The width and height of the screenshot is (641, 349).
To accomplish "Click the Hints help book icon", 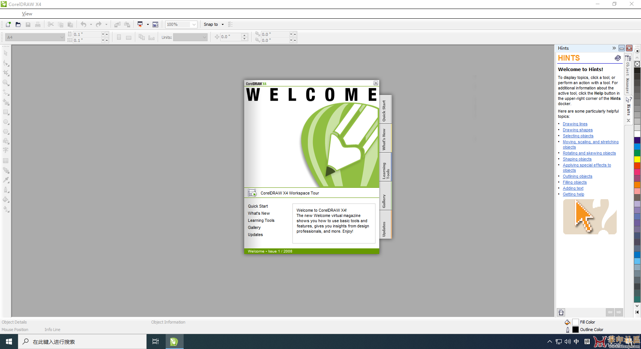I will 617,58.
